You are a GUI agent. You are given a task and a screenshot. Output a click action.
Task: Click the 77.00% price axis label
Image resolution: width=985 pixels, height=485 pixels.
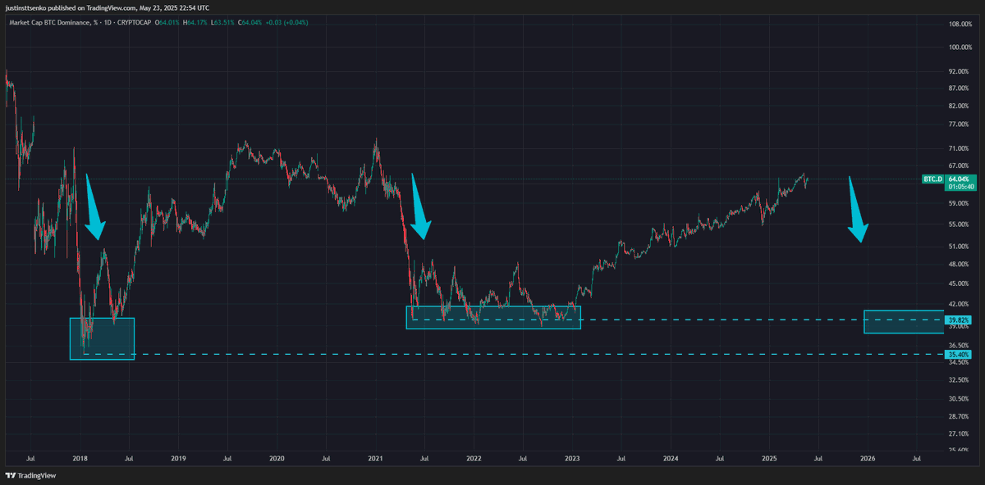[x=959, y=124]
